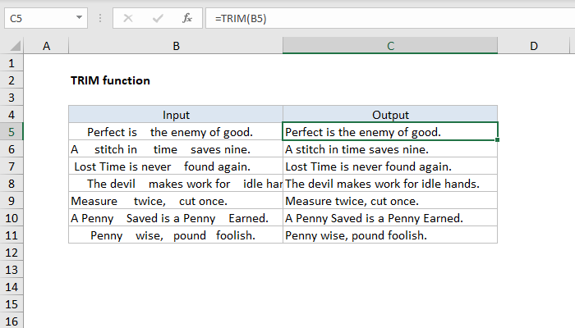Viewport: 575px width, 328px height.
Task: Select row 8 header
Action: click(11, 184)
